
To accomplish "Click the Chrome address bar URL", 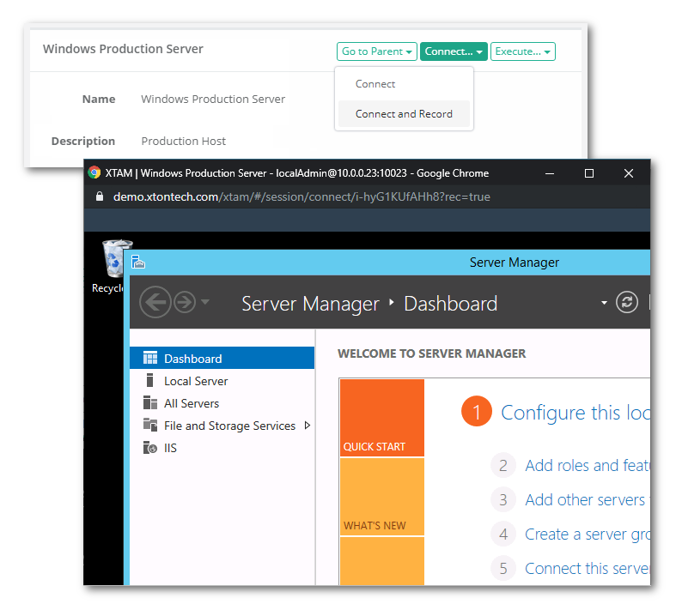I will pyautogui.click(x=301, y=196).
